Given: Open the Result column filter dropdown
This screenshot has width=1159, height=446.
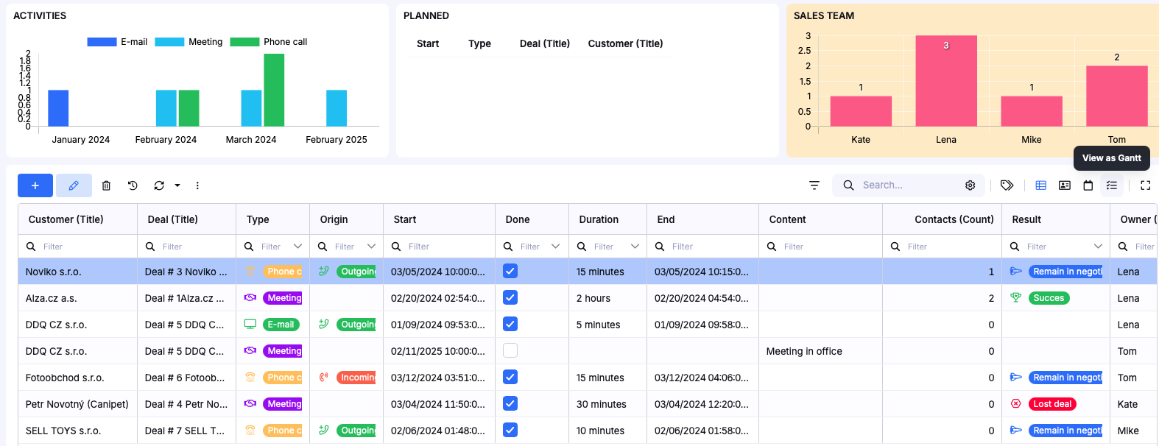Looking at the screenshot, I should pos(1098,247).
